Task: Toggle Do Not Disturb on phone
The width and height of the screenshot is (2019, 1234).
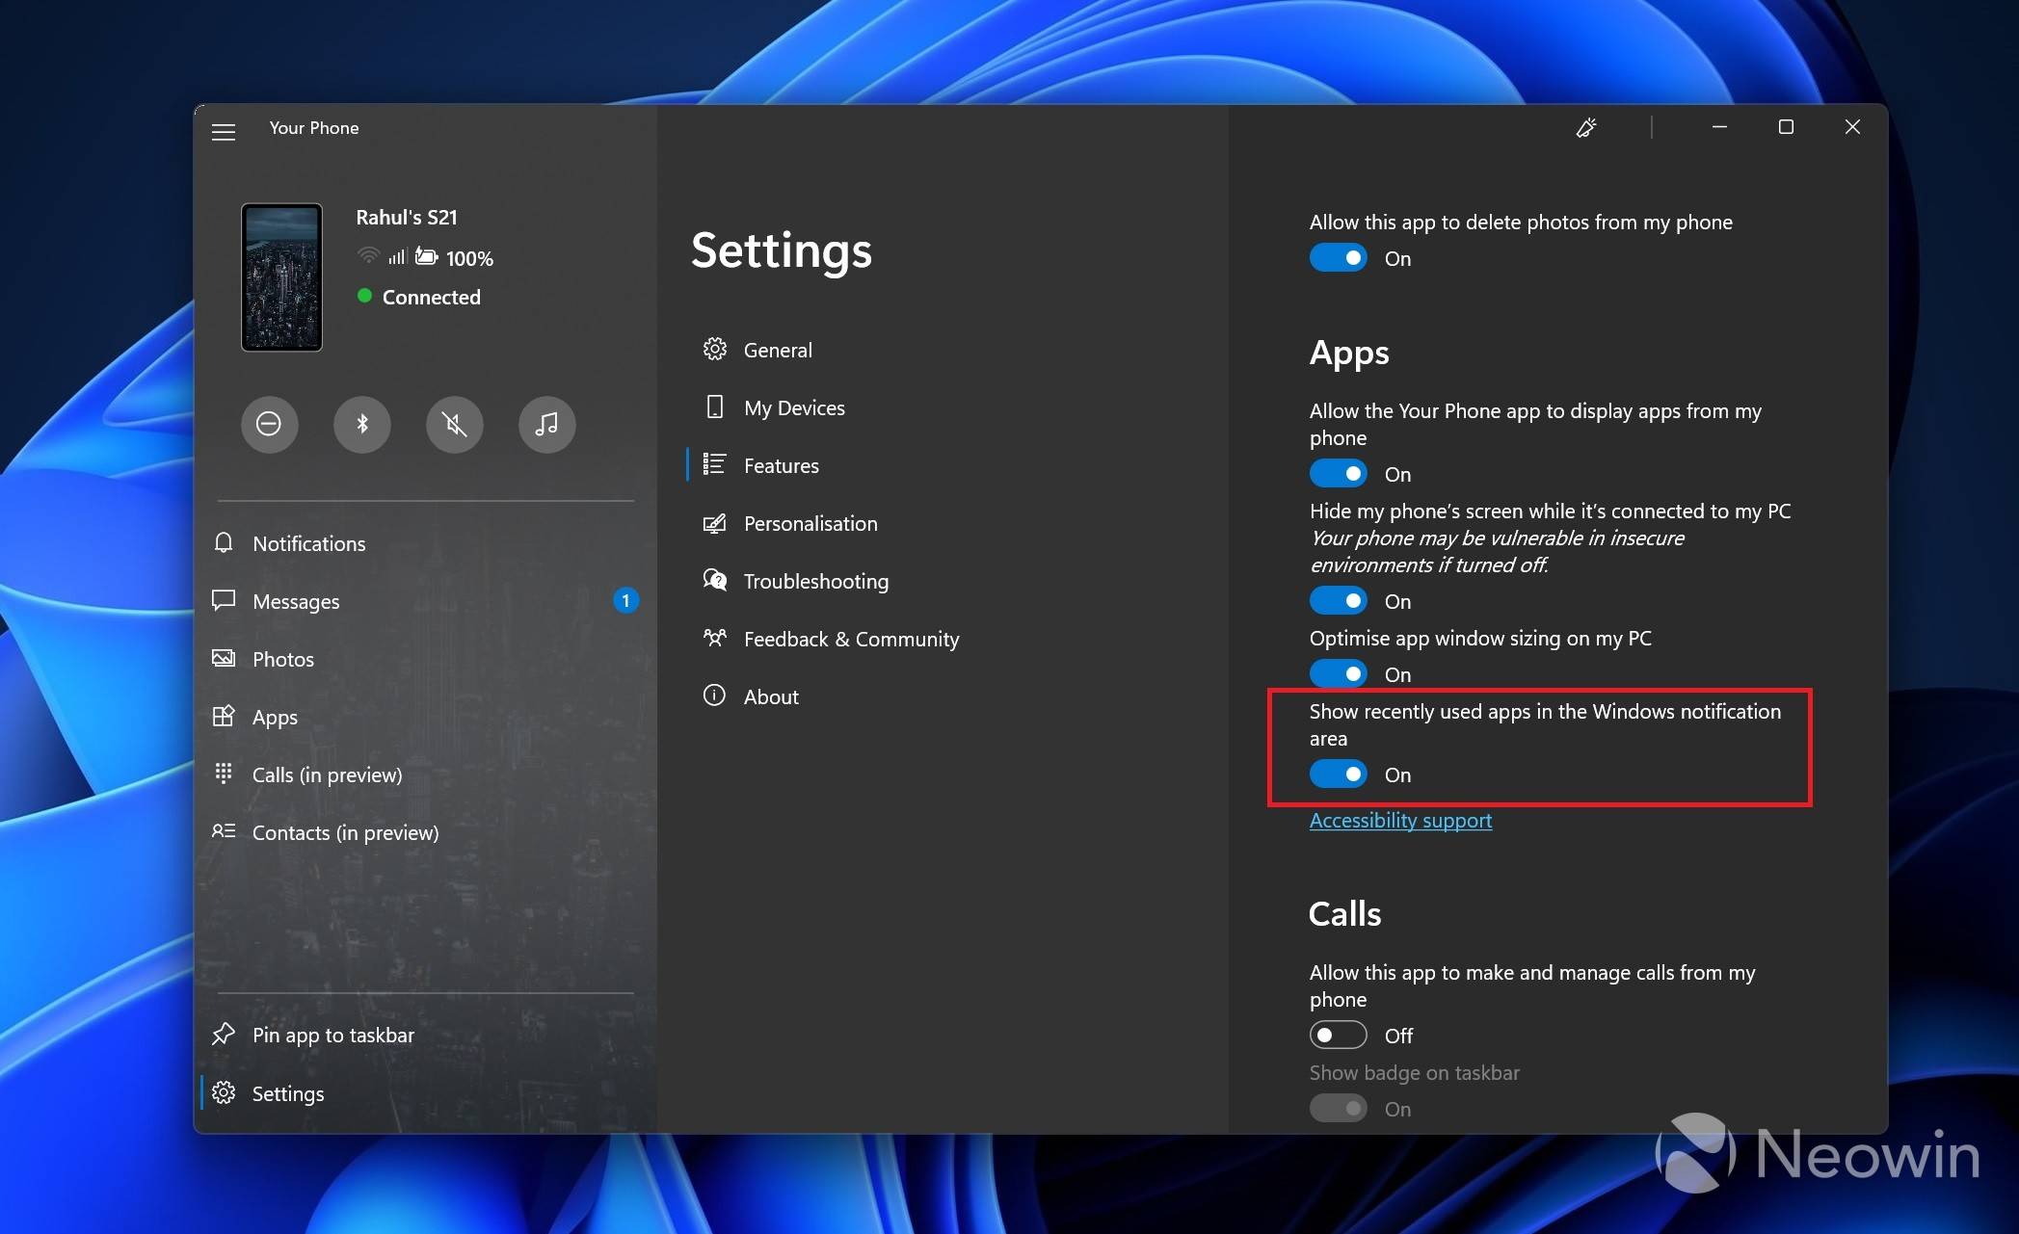Action: (x=269, y=424)
